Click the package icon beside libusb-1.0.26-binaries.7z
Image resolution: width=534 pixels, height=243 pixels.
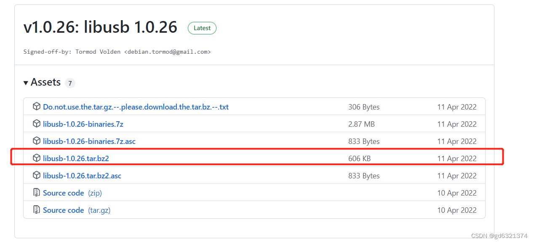click(36, 124)
